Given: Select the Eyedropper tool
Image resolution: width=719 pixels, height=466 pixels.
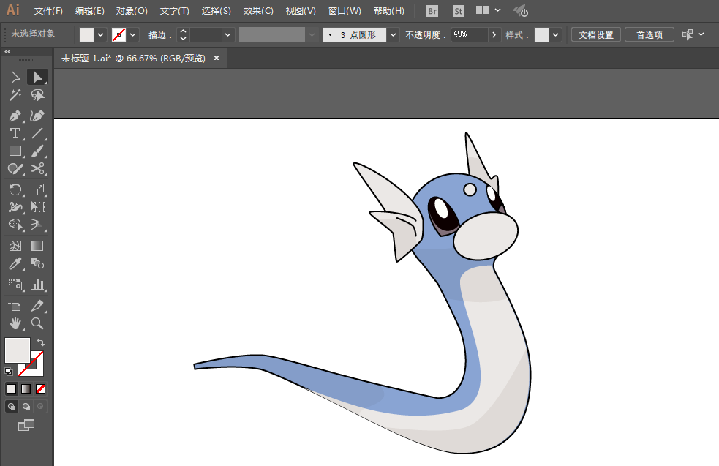Looking at the screenshot, I should click(x=15, y=264).
